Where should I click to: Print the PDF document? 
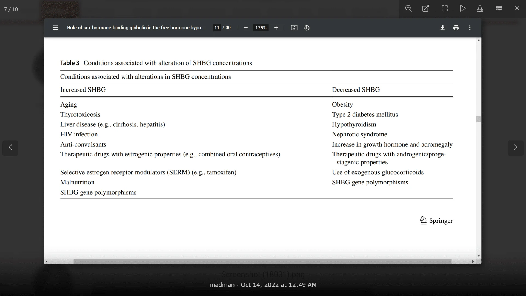click(456, 28)
